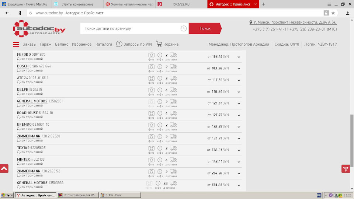354x199 pixels.
Task: Expand the TEXTAR 138.15 BYN row
Action: [x=239, y=150]
